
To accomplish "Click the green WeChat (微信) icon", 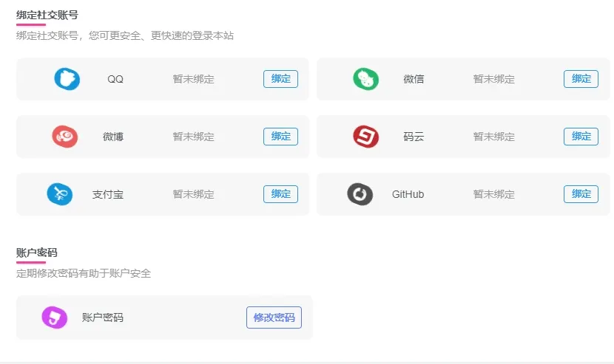I will click(365, 79).
